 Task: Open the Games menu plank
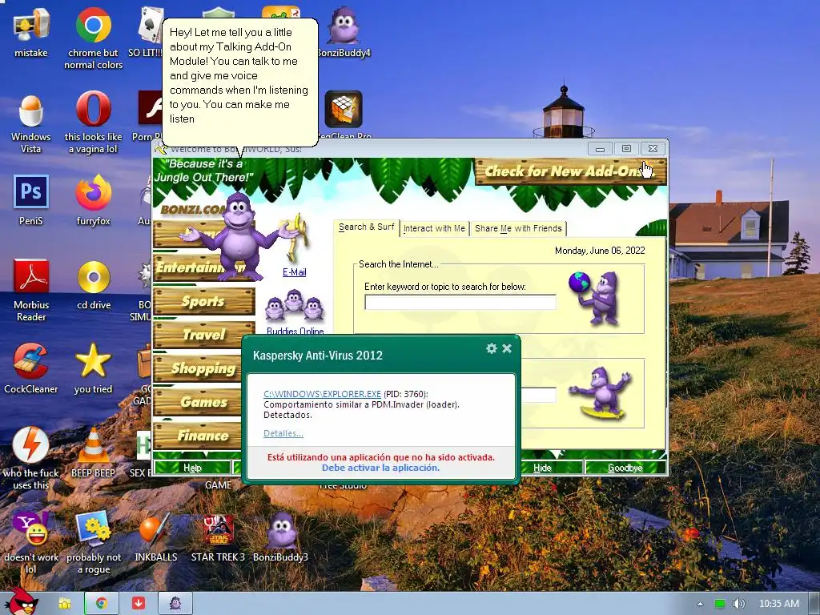point(199,402)
